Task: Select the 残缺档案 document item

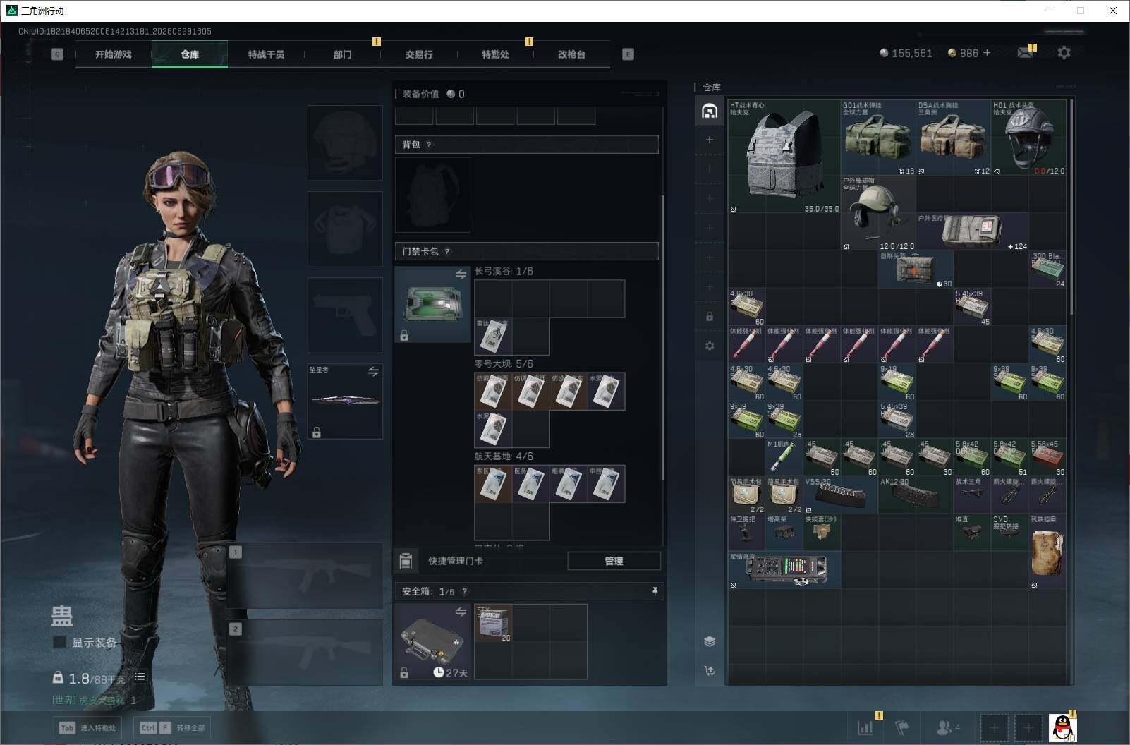Action: coord(1047,551)
